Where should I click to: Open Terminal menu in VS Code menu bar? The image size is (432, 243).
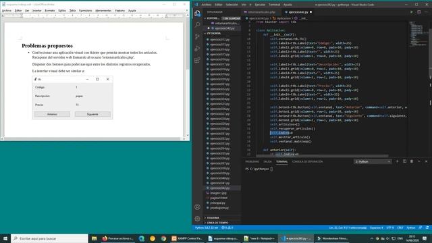tap(274, 5)
